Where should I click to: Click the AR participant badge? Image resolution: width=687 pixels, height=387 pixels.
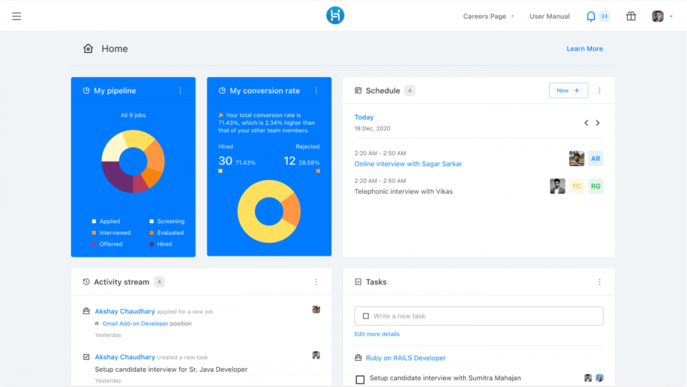(x=596, y=158)
